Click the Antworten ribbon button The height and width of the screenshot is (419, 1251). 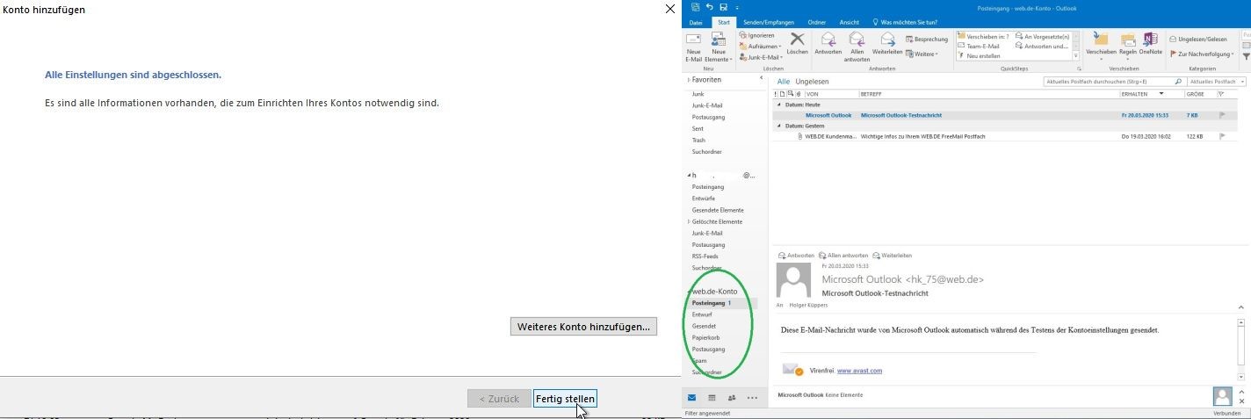[x=828, y=44]
